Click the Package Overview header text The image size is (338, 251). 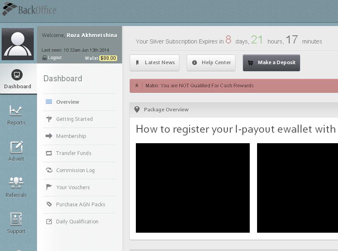(166, 109)
